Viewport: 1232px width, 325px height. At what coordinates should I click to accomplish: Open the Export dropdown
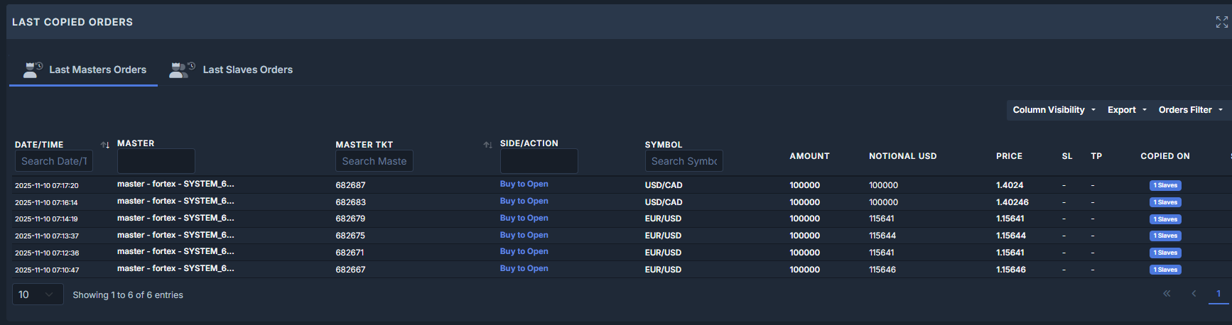tap(1127, 110)
